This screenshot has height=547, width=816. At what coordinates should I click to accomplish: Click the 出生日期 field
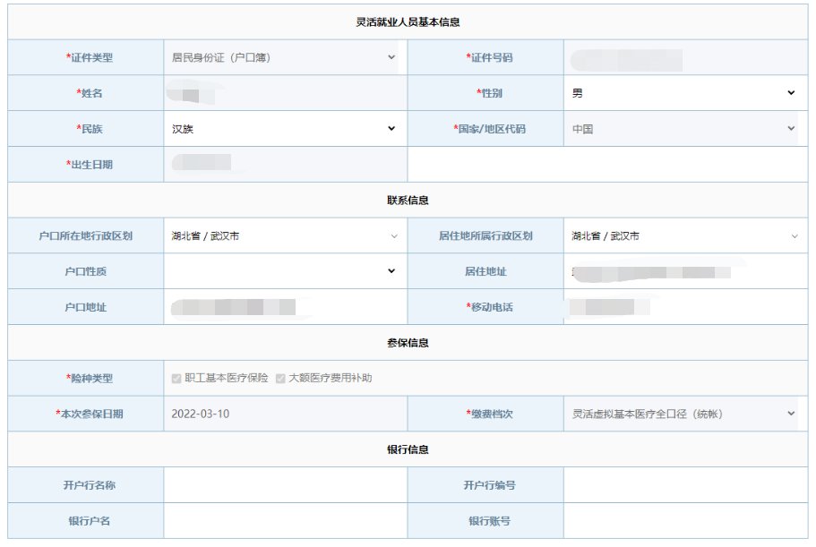coord(284,164)
